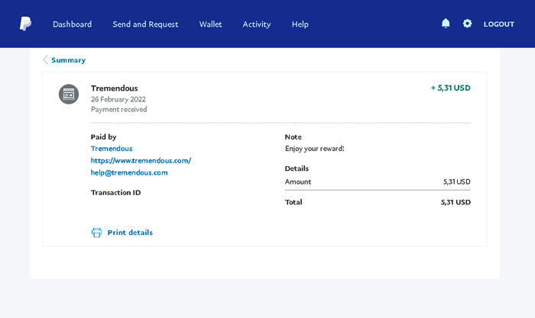This screenshot has height=318, width=535.
Task: Click Print details link
Action: 130,233
